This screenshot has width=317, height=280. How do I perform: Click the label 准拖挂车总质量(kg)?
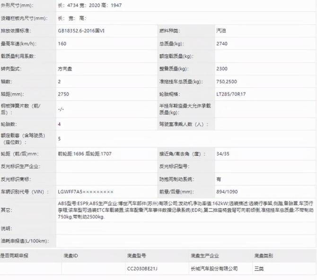181,82
